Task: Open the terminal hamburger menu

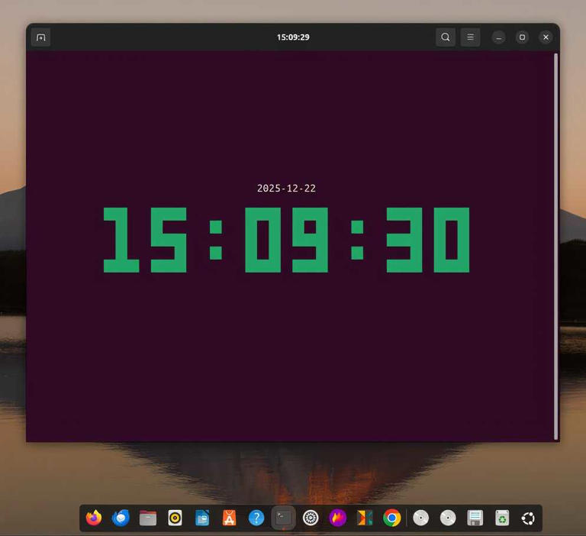Action: point(470,37)
